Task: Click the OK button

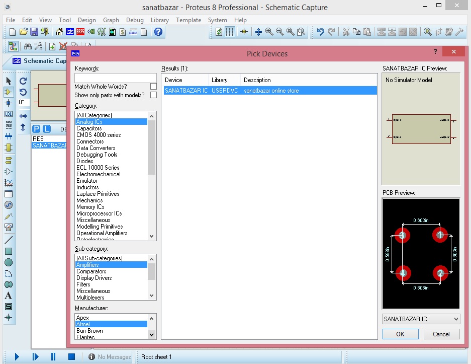Action: coord(400,334)
